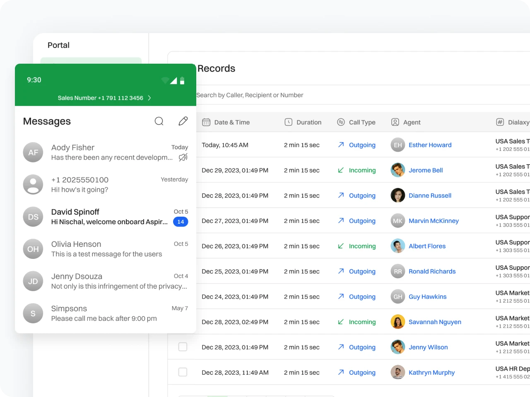This screenshot has height=397, width=530.
Task: Click the hash icon beside Dialaxy column
Action: [x=500, y=122]
